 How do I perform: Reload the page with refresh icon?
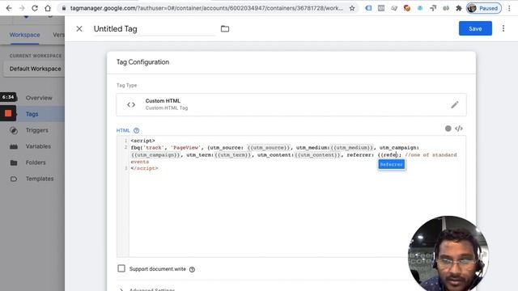coord(35,8)
